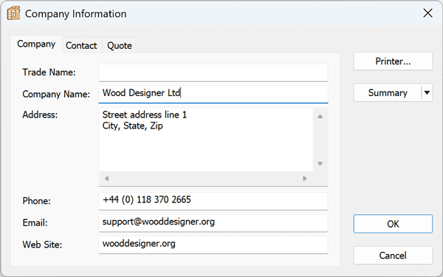Click the Email input field

click(x=213, y=223)
